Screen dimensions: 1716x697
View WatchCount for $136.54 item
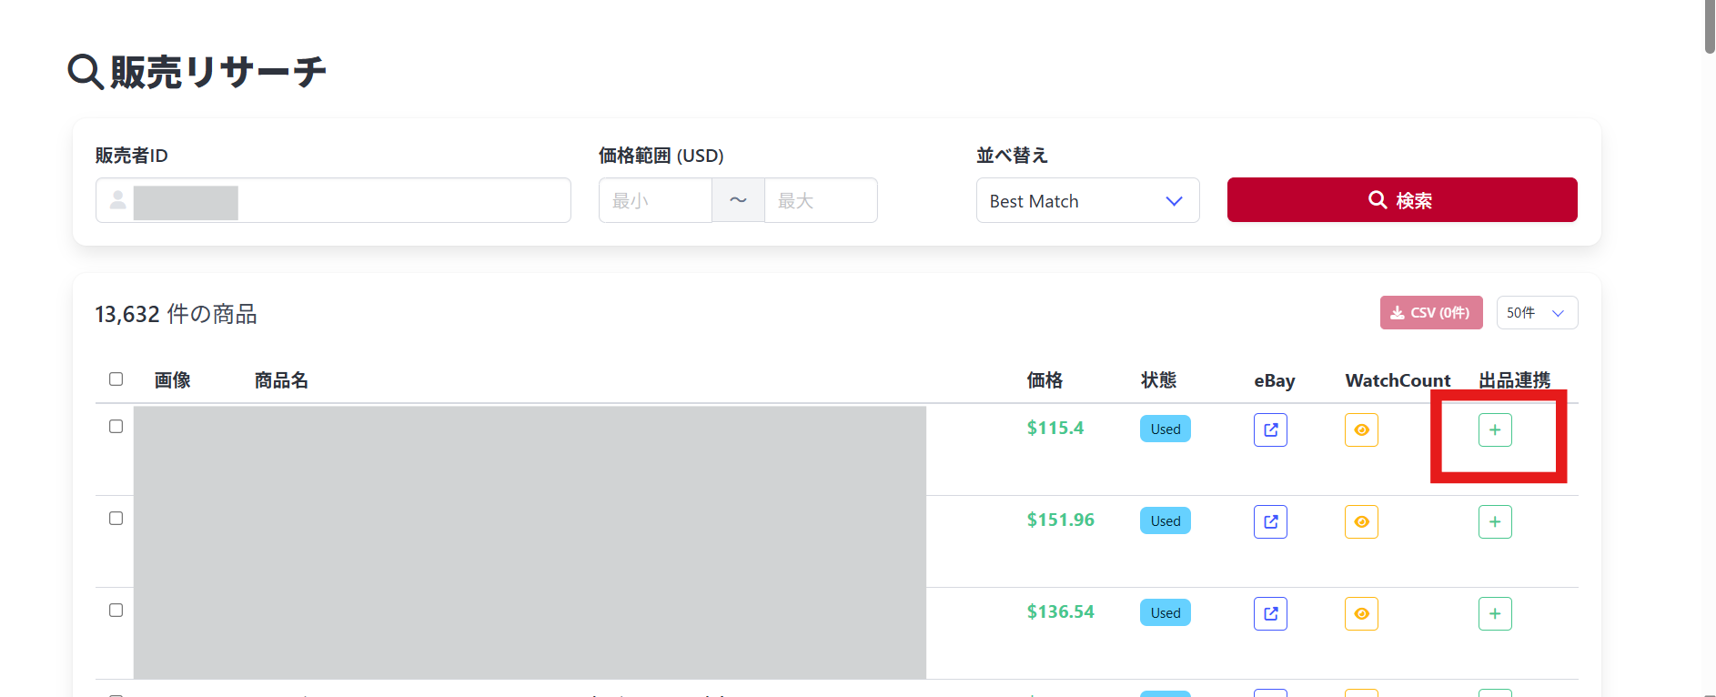pyautogui.click(x=1361, y=613)
